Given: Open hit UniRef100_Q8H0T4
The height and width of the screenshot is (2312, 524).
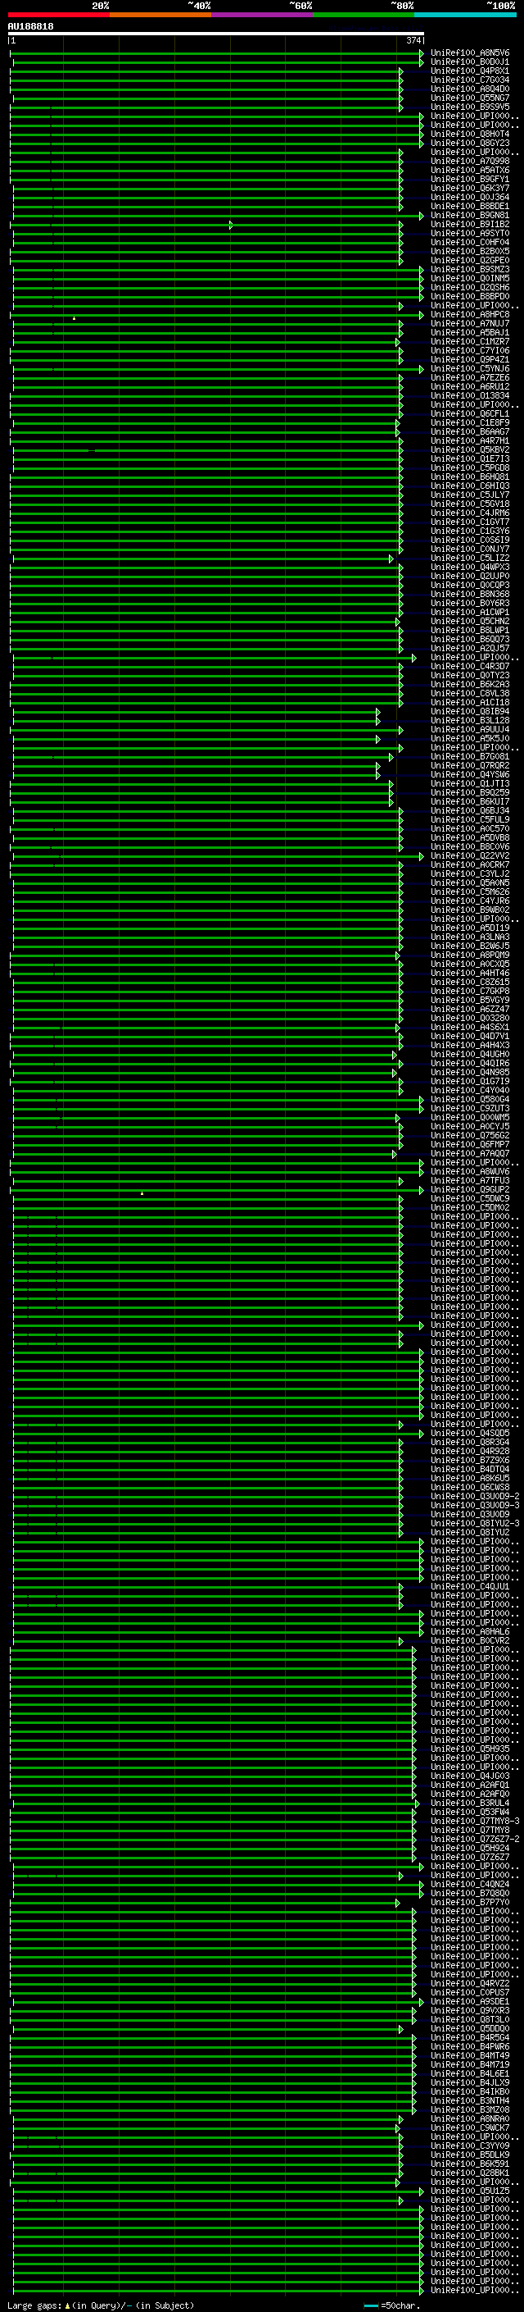Looking at the screenshot, I should [x=470, y=134].
